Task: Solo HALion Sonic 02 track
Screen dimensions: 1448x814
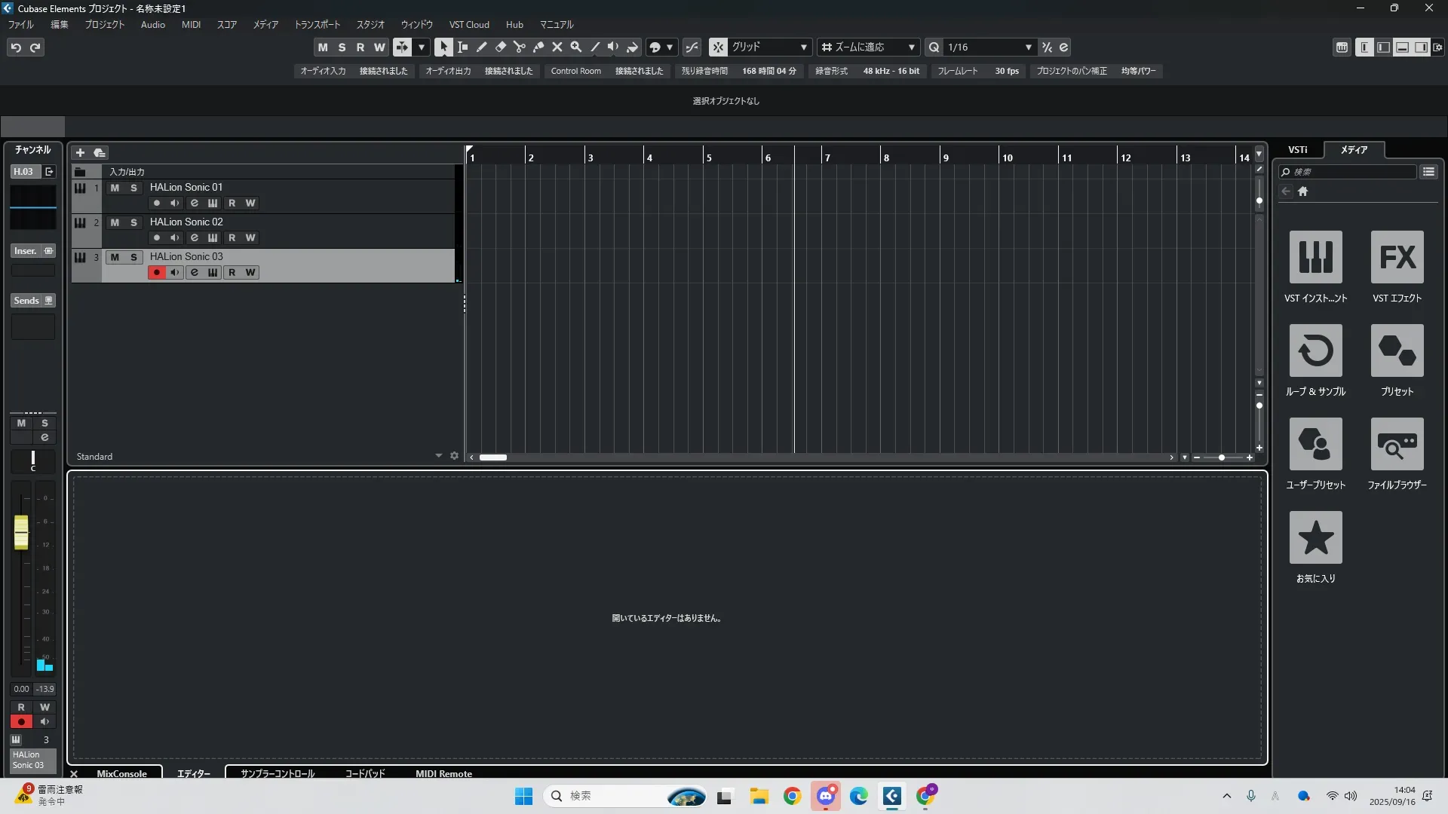Action: click(x=133, y=222)
